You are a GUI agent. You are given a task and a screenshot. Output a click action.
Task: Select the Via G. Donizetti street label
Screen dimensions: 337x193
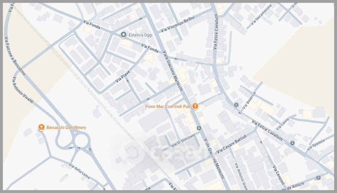point(183,140)
